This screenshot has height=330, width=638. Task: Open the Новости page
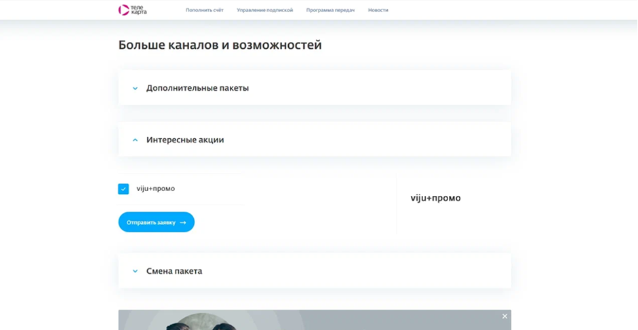pos(378,10)
